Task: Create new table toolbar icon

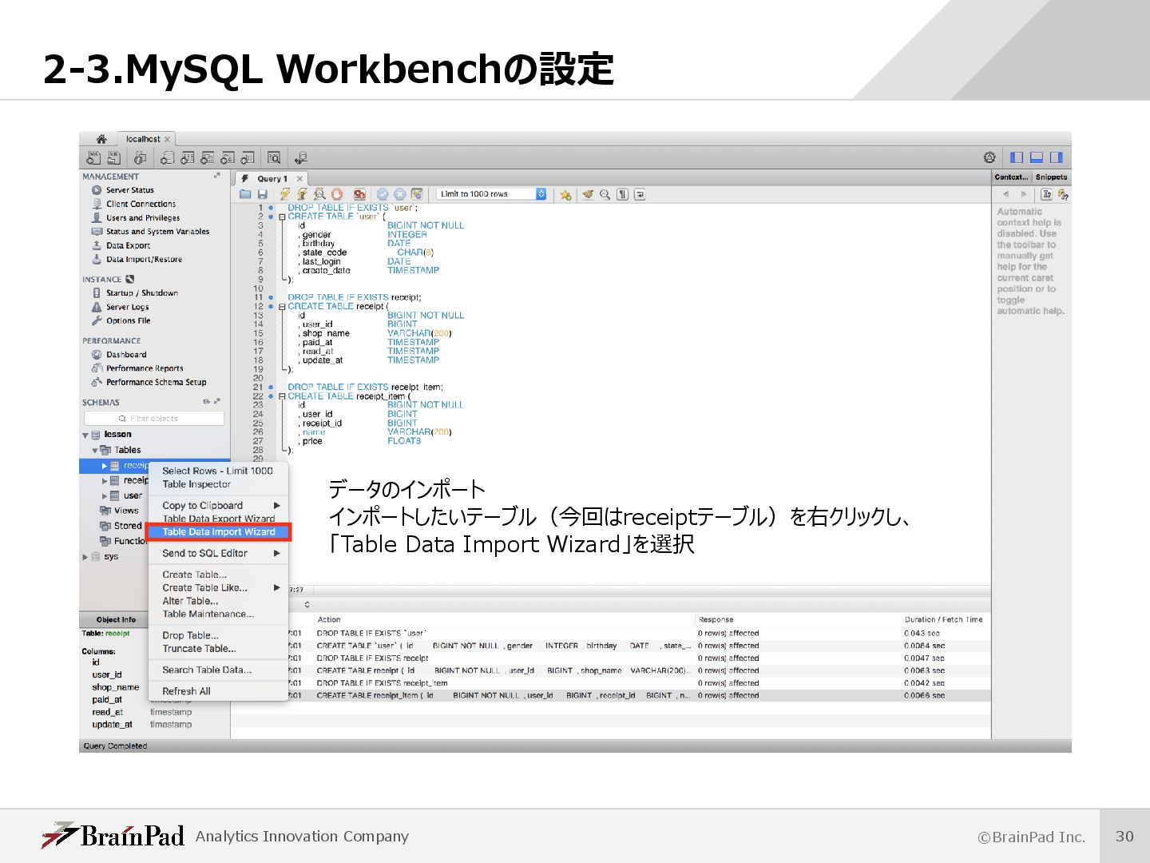Action: pos(188,158)
